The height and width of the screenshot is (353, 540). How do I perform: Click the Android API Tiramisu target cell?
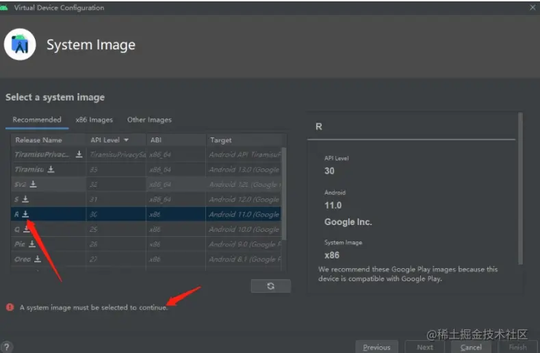click(x=244, y=155)
